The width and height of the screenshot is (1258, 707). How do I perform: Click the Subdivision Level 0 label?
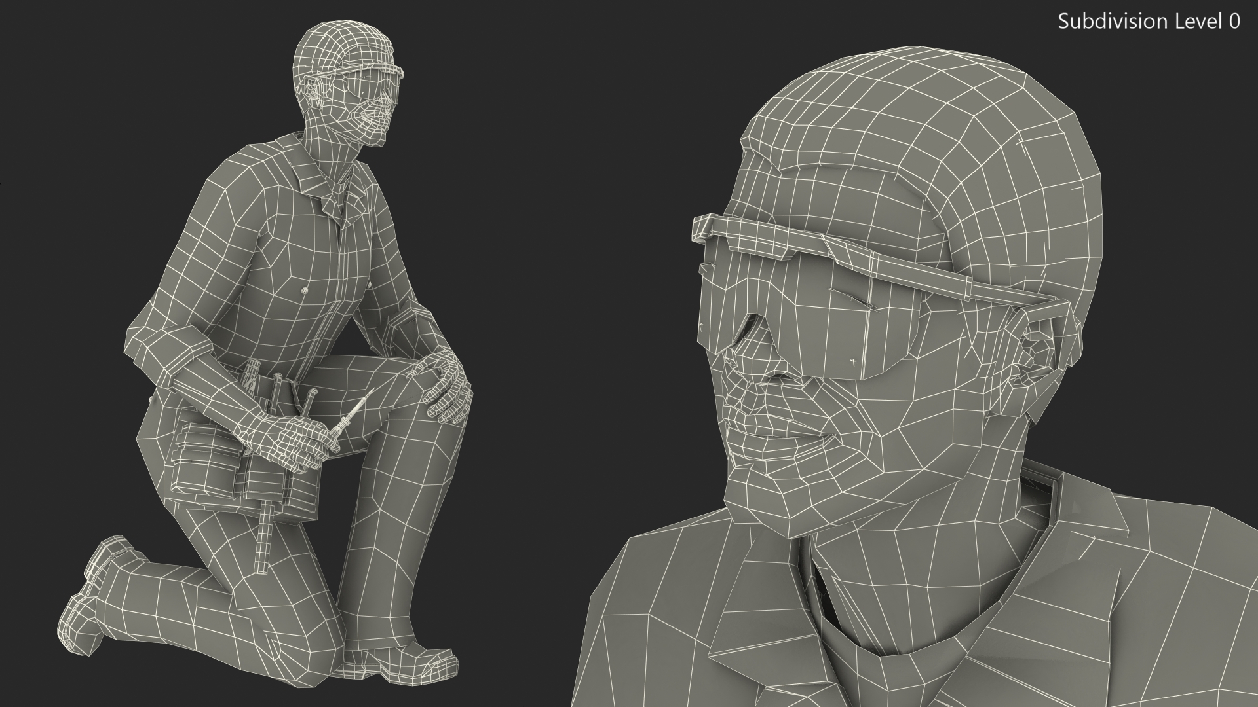coord(1149,22)
